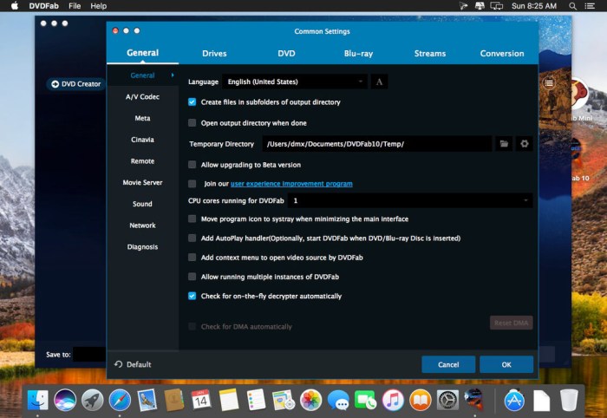
Task: Uncheck Create files in subfolders option
Action: (x=193, y=102)
